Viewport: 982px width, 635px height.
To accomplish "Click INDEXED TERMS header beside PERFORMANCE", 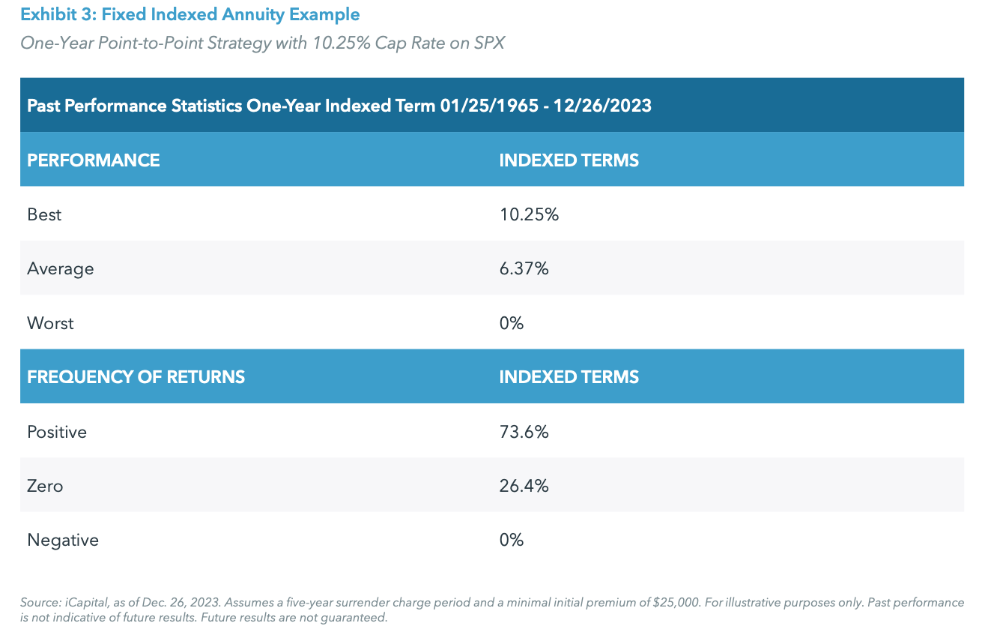I will coord(569,160).
